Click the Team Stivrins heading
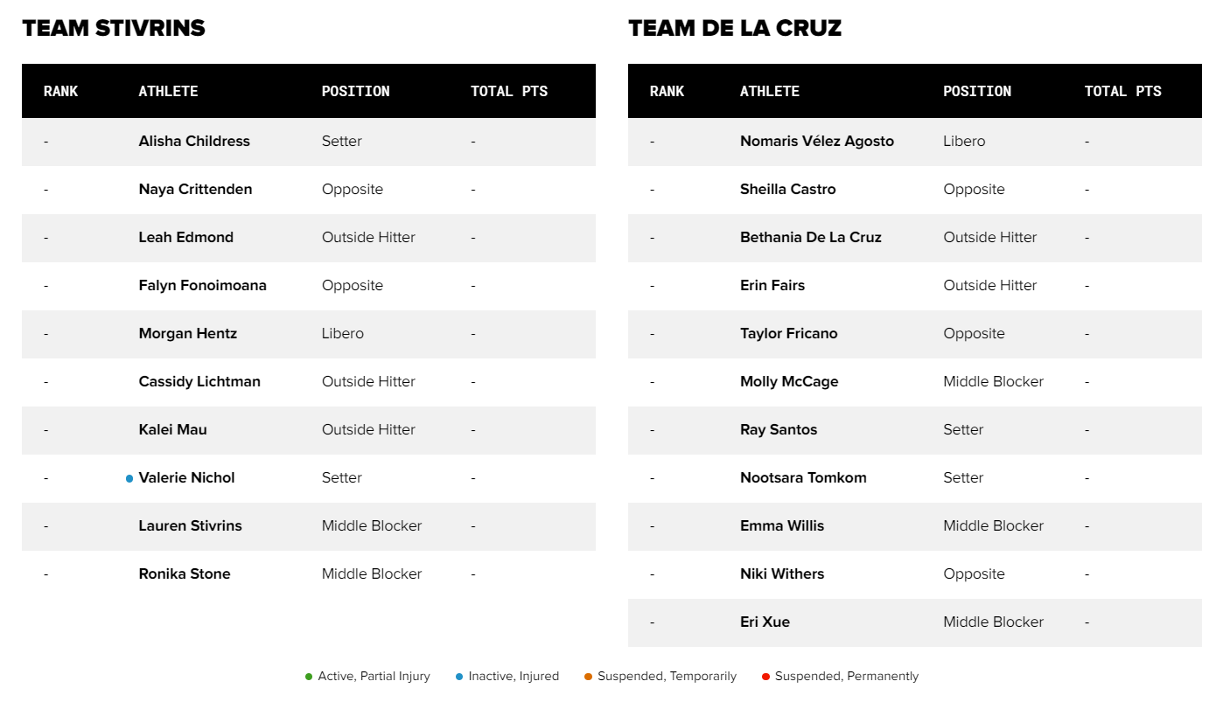Viewport: 1223px width, 709px height. tap(114, 28)
